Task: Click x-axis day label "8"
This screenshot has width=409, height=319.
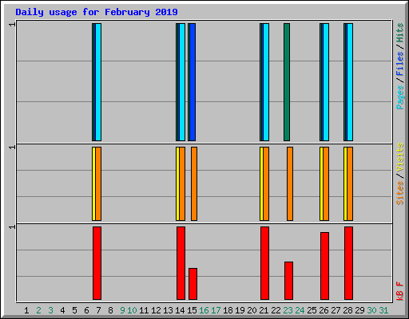Action: click(x=110, y=310)
